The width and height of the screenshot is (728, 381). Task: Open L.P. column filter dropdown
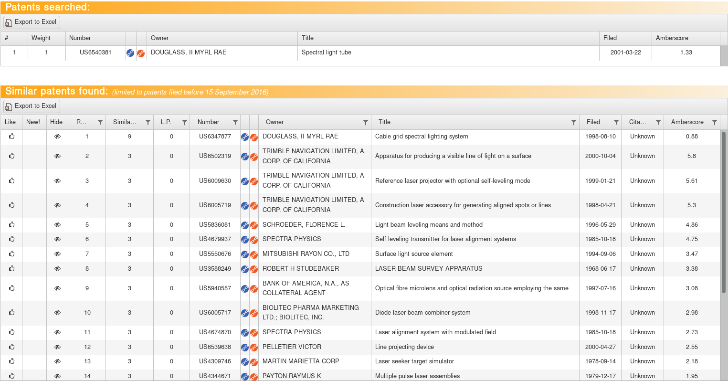[x=184, y=123]
